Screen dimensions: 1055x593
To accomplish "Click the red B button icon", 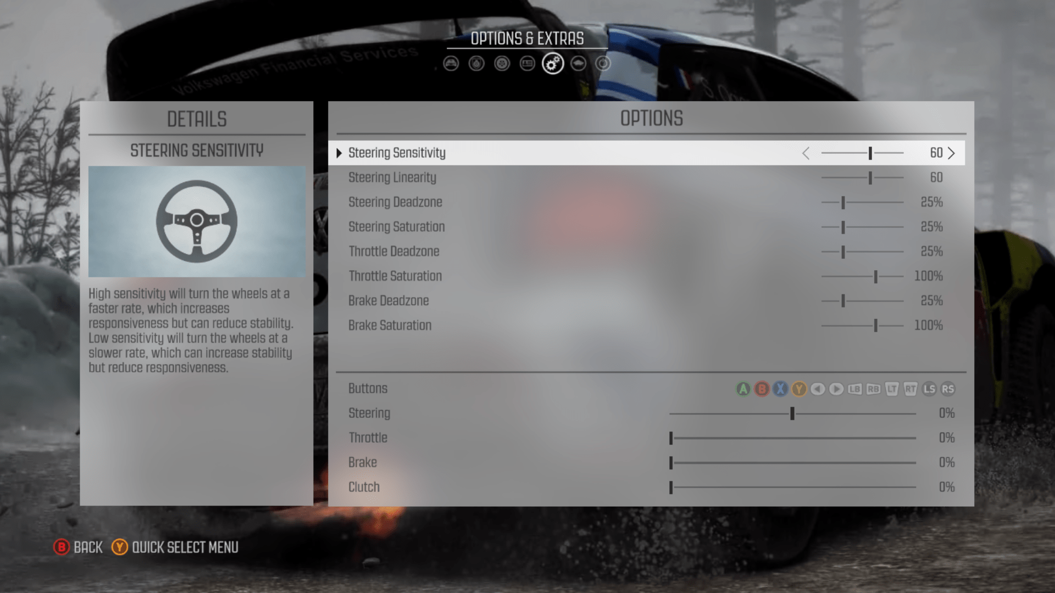I will tap(762, 389).
